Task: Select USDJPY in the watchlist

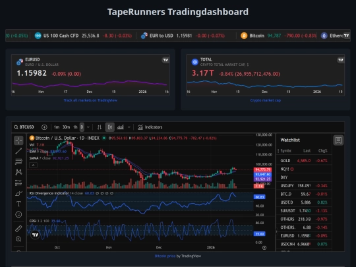Action: [x=304, y=186]
